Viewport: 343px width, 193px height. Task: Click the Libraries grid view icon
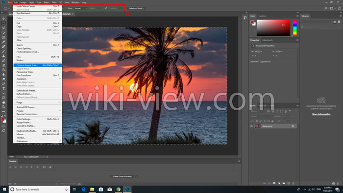pyautogui.click(x=335, y=22)
